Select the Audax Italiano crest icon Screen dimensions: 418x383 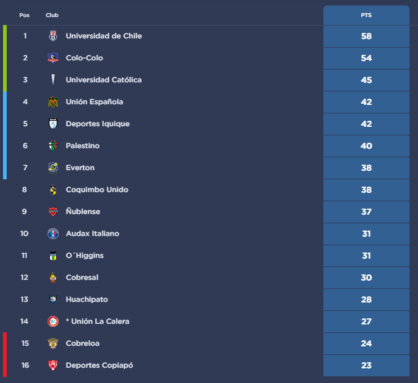tap(53, 234)
